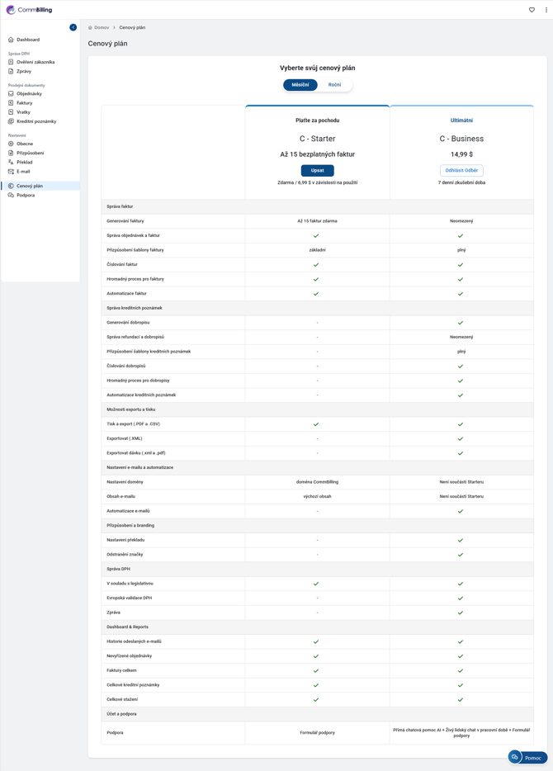Viewport: 553px width, 771px height.
Task: Open the Pomoc chat widget
Action: click(x=527, y=757)
